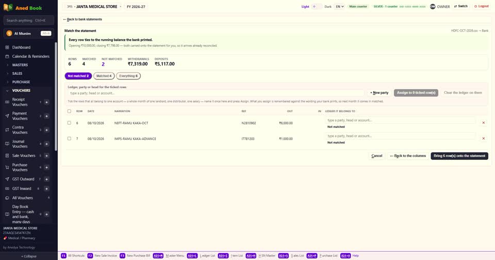495x260 pixels.
Task: Open Master Menu shortcut
Action: click(x=169, y=255)
